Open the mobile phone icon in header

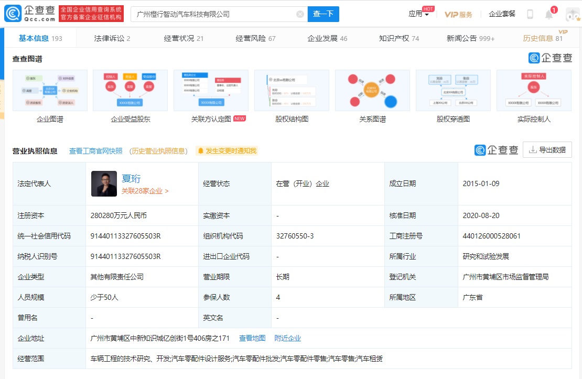pyautogui.click(x=530, y=14)
